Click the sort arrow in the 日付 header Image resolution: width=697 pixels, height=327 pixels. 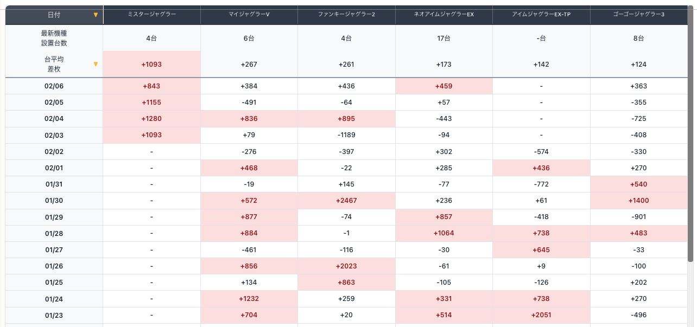pyautogui.click(x=96, y=15)
